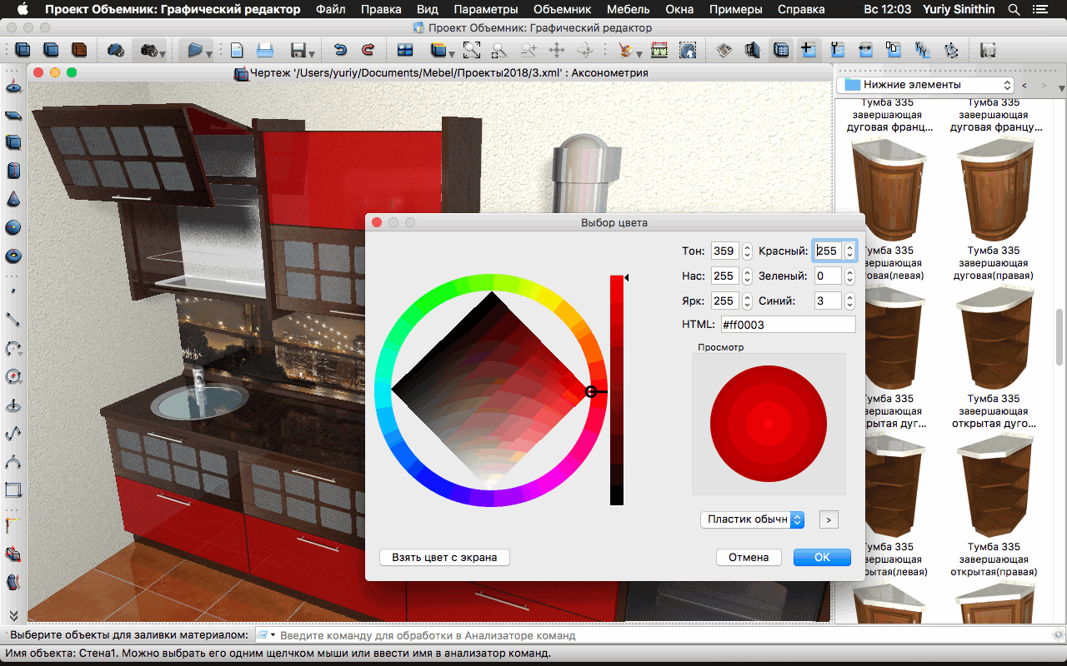Click the undo arrow icon
Image resolution: width=1067 pixels, height=666 pixels.
click(340, 50)
